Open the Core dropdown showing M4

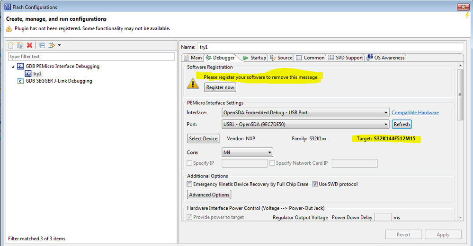click(247, 153)
